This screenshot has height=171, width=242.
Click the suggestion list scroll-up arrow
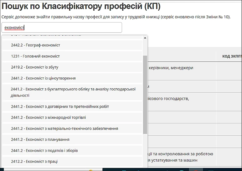(145, 38)
